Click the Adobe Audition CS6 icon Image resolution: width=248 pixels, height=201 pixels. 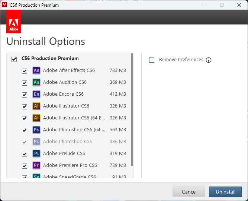coord(36,82)
